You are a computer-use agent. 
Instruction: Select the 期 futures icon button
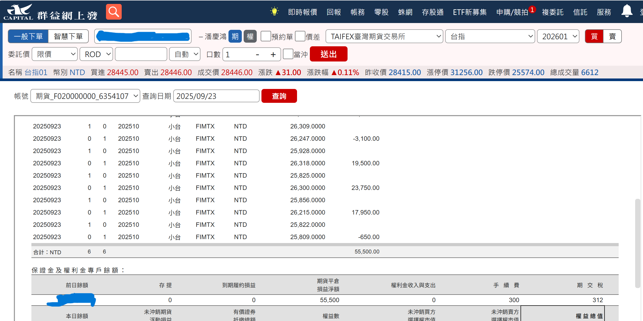click(x=235, y=36)
